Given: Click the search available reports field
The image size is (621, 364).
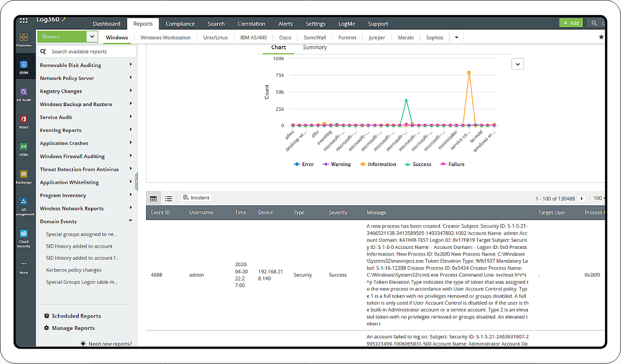Looking at the screenshot, I should point(86,51).
